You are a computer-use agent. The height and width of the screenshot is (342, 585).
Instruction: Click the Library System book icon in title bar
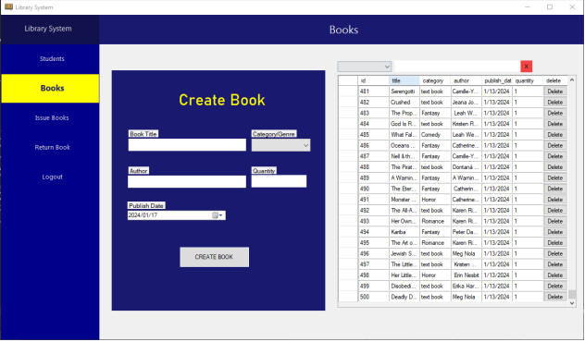point(8,7)
